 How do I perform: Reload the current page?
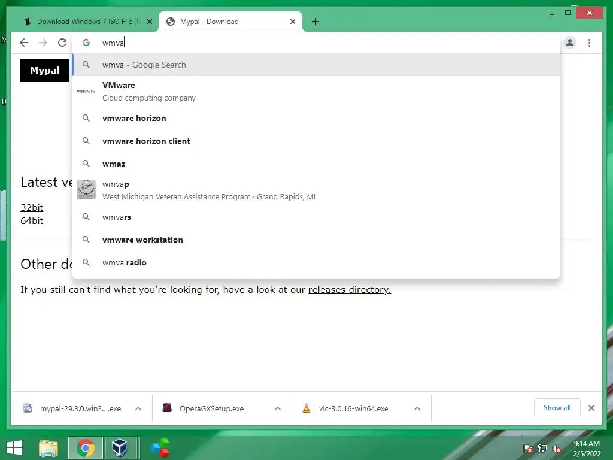point(62,43)
